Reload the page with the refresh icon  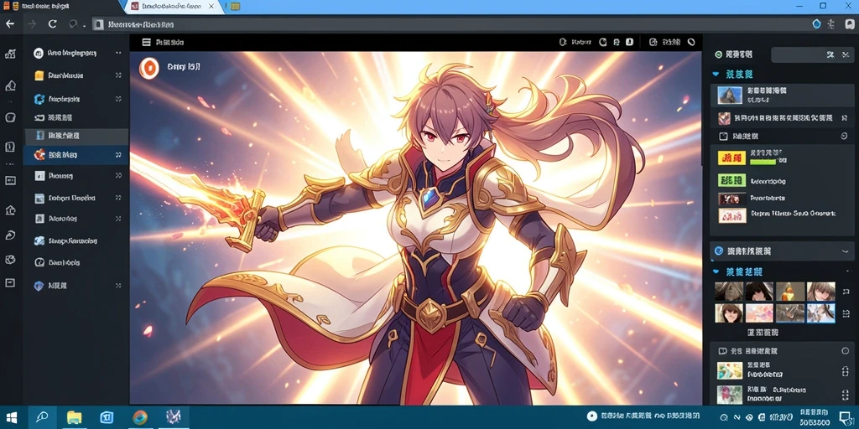click(x=53, y=24)
